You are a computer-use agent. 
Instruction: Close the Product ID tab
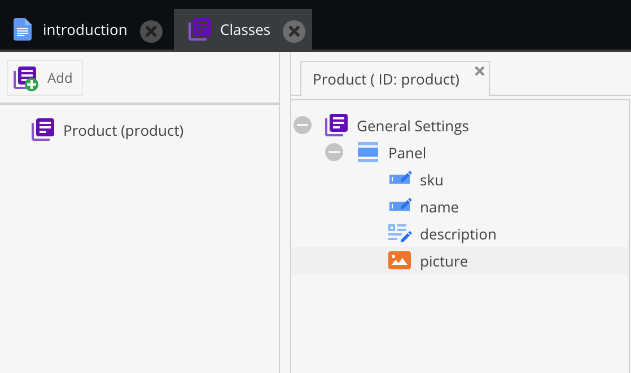coord(480,71)
